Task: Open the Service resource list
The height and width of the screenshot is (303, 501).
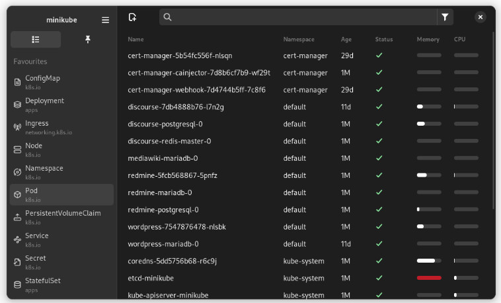Action: (61, 239)
